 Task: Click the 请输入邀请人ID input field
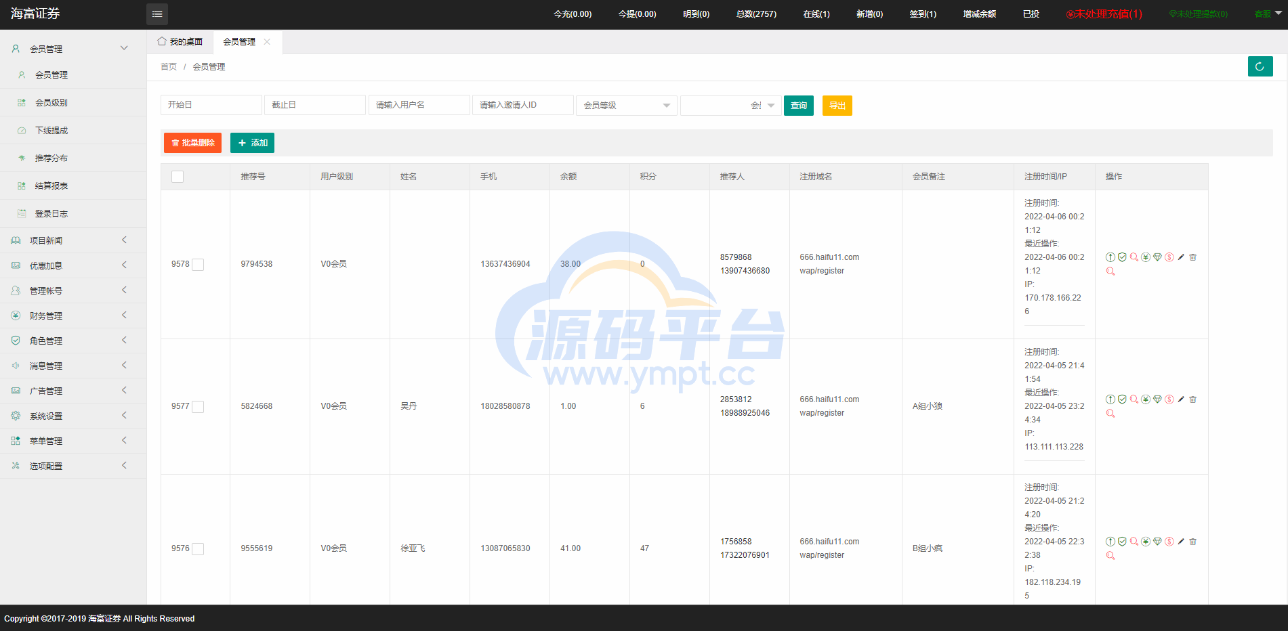tap(523, 105)
